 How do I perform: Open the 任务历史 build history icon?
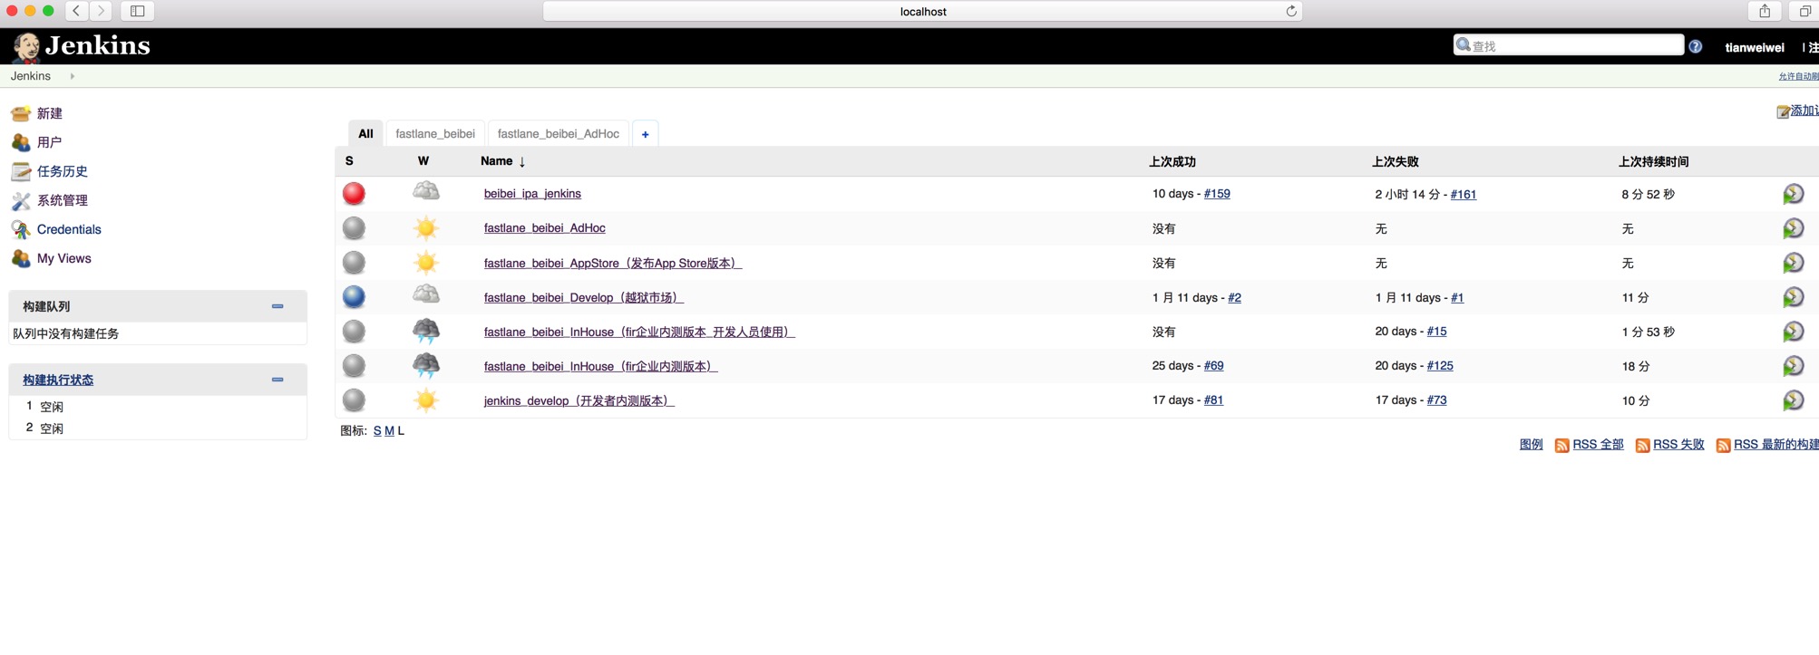(21, 171)
